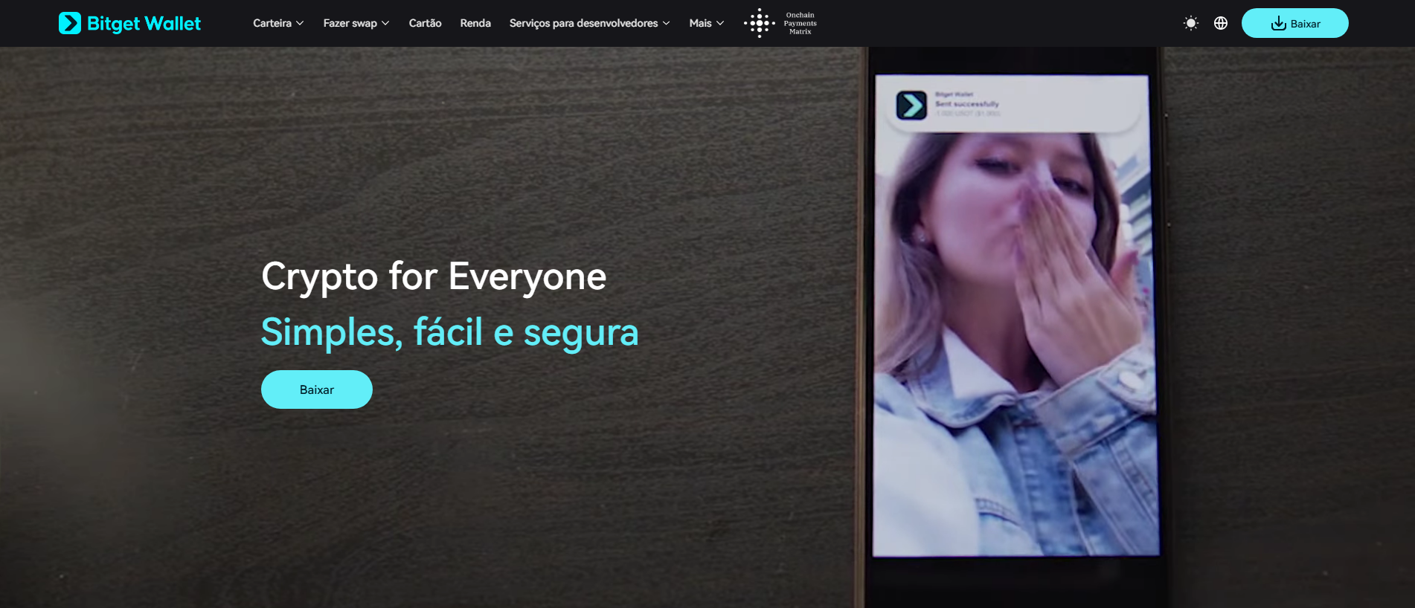Open the Onchain Payments Matrix dotted icon

point(760,23)
